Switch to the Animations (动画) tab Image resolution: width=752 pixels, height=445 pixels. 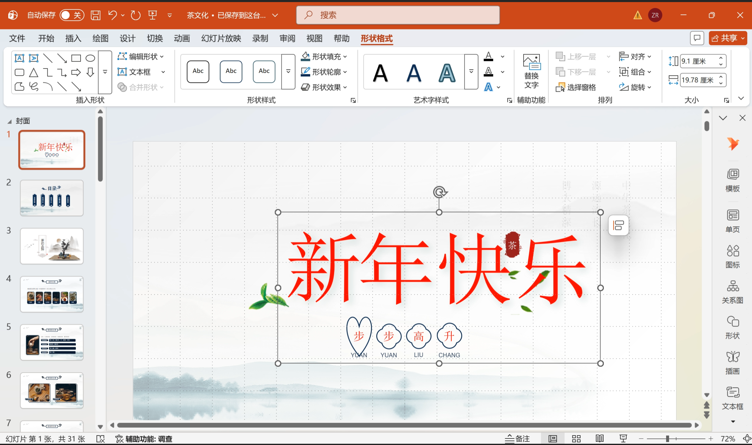point(182,38)
